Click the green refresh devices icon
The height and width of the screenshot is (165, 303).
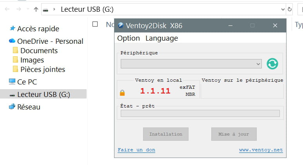pyautogui.click(x=272, y=64)
